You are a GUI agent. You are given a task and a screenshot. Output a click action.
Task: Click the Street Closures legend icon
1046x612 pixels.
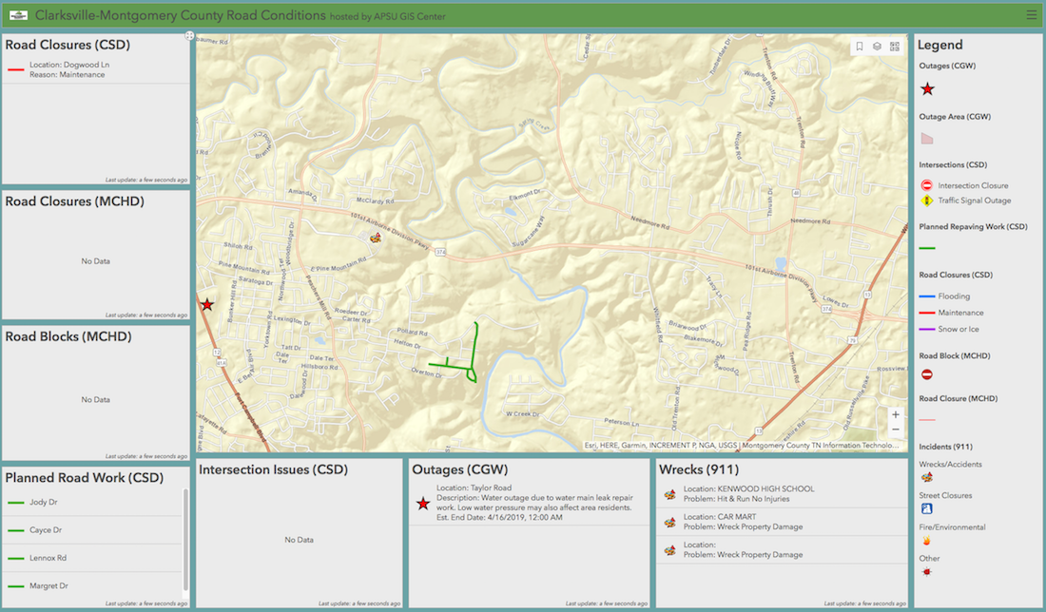(925, 507)
